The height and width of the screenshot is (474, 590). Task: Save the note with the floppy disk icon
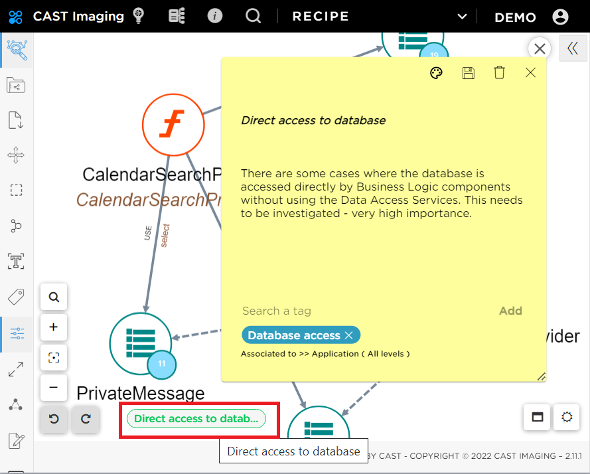(468, 72)
